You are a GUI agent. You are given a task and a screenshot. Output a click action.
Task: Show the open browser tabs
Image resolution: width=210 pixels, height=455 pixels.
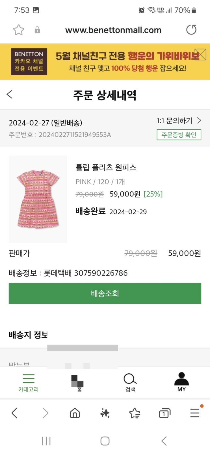164,413
